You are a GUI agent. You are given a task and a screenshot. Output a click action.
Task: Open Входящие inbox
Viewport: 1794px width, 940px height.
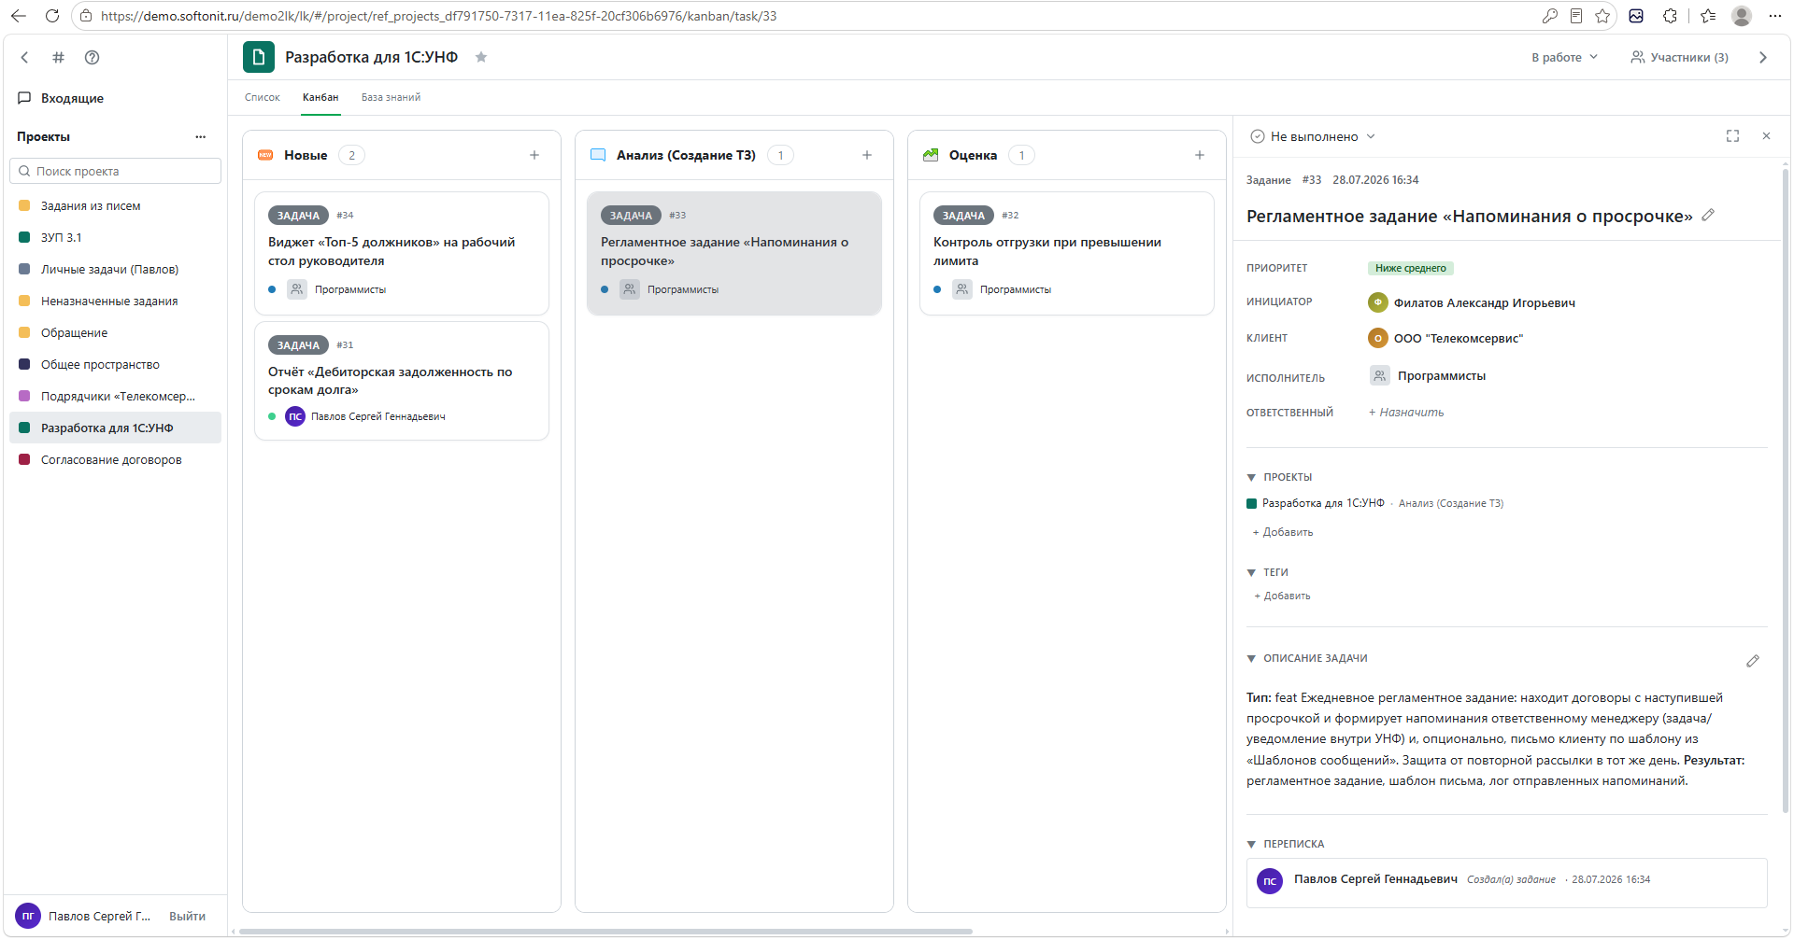pos(72,98)
